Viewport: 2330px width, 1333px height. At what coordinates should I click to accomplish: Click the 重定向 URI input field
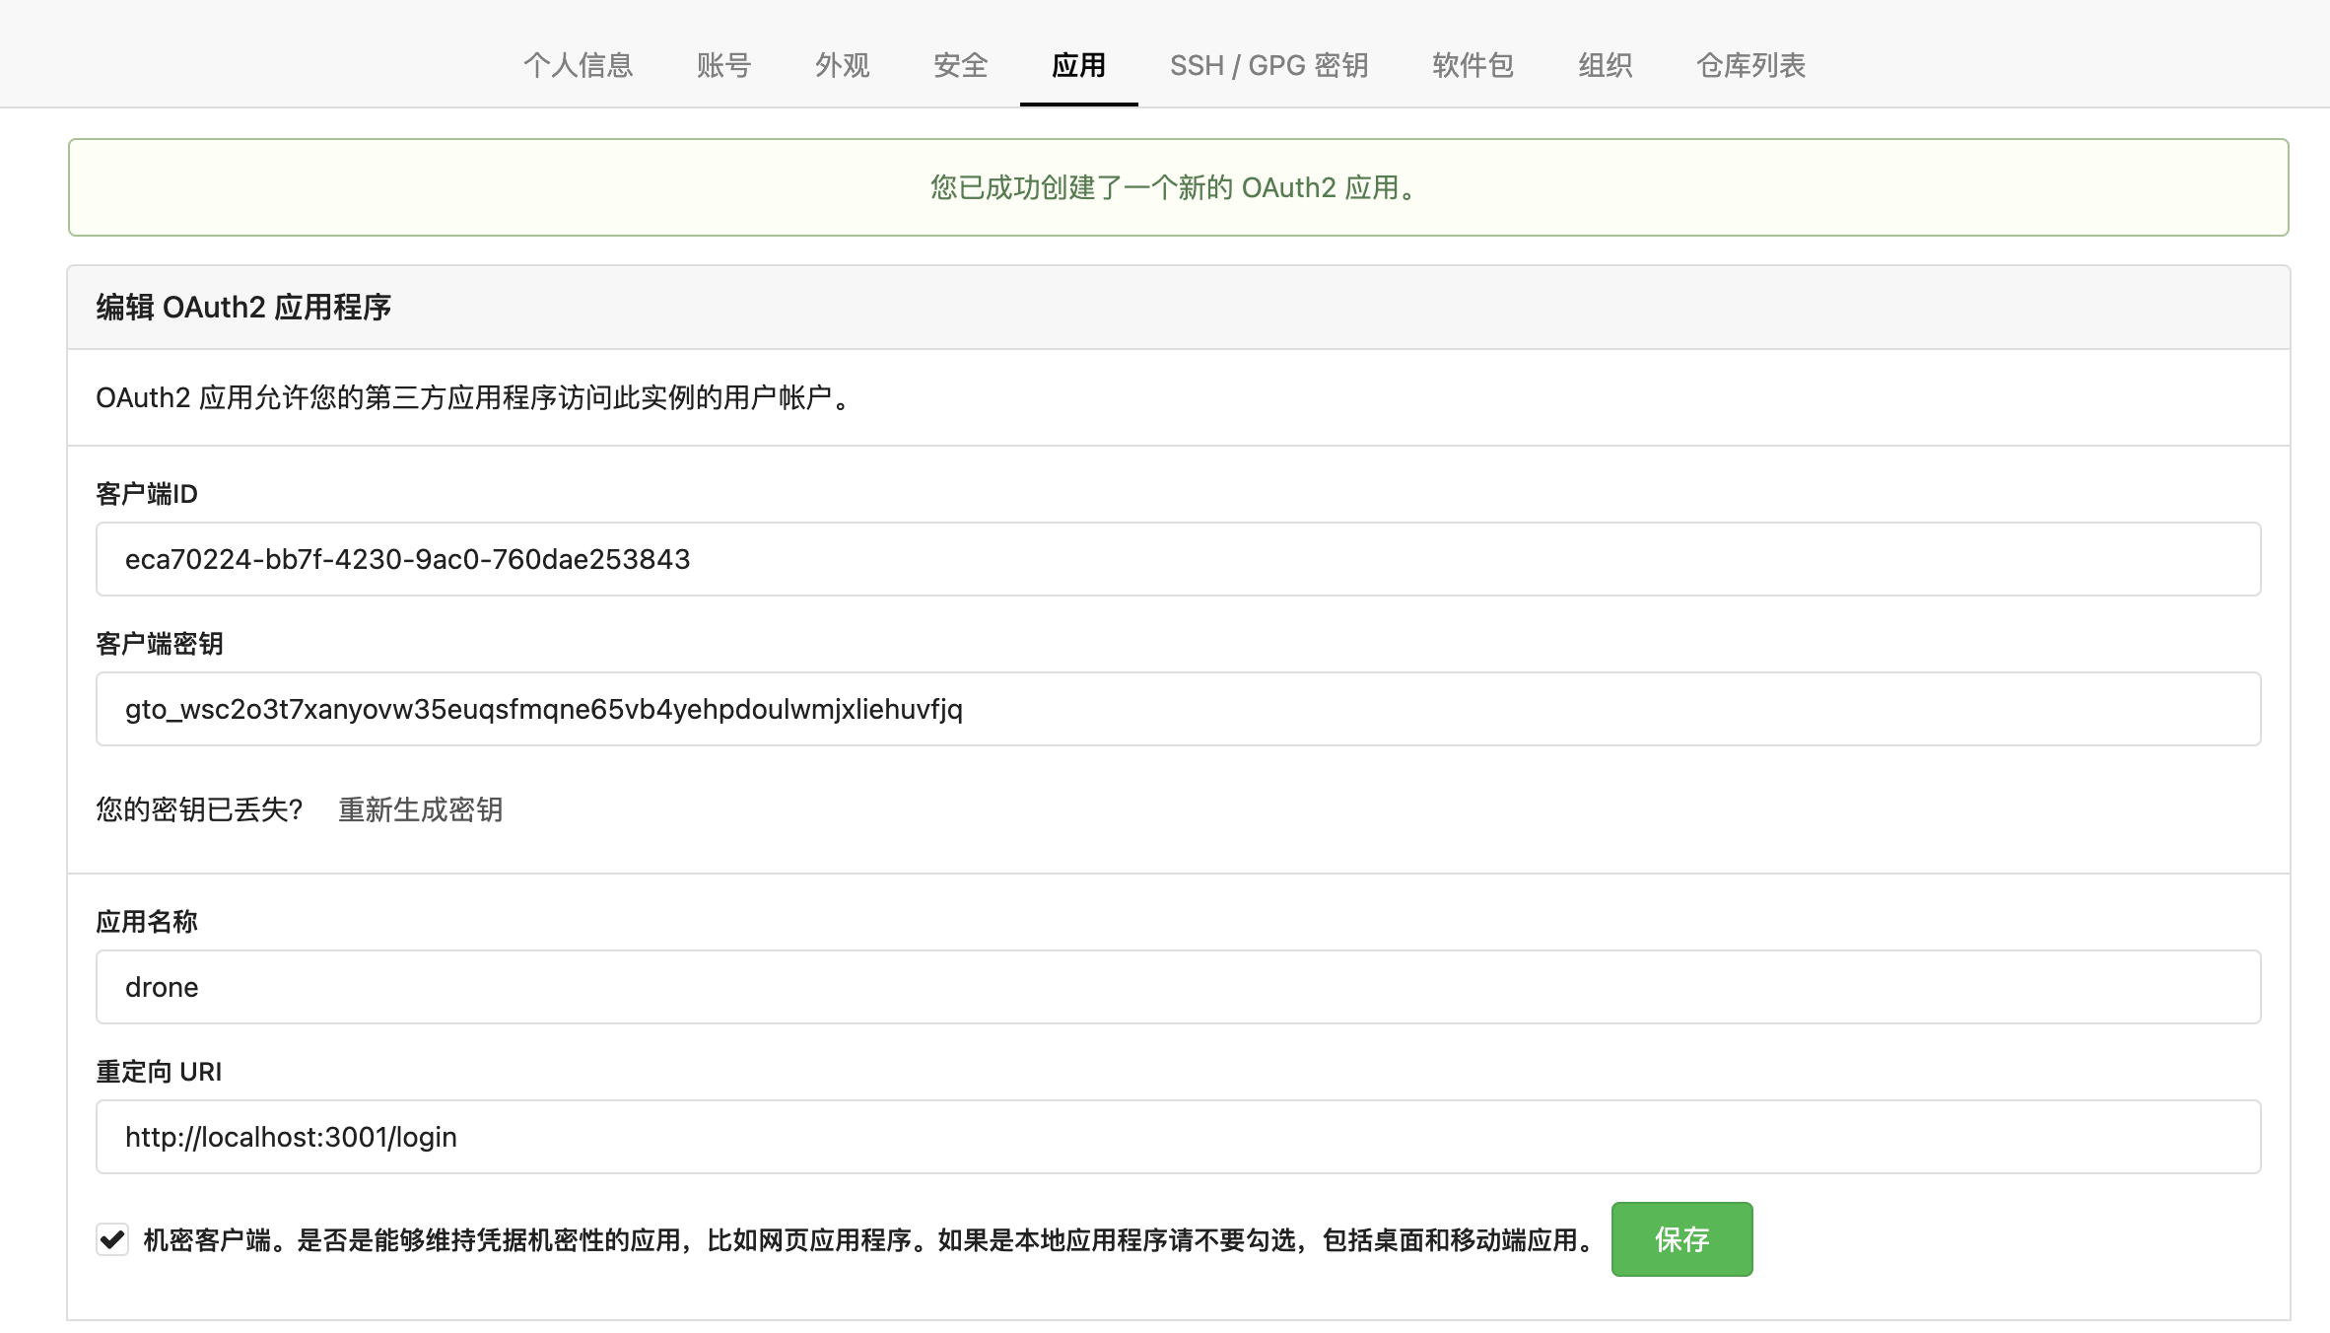coord(1178,1137)
